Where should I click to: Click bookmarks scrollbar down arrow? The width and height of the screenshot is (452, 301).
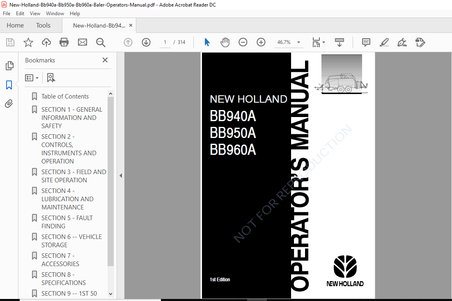pos(111,294)
